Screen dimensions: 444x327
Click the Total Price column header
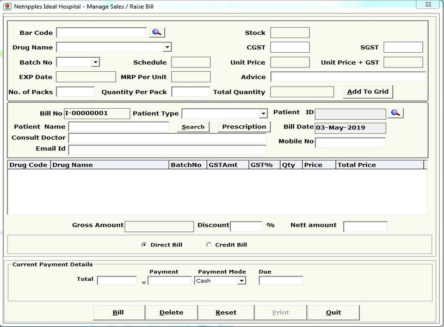(380, 165)
